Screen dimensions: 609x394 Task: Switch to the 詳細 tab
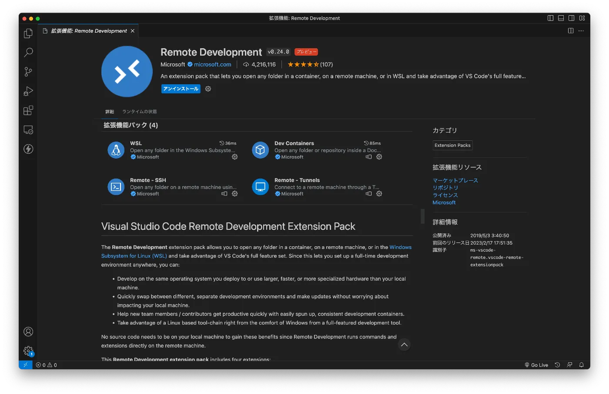pyautogui.click(x=110, y=112)
